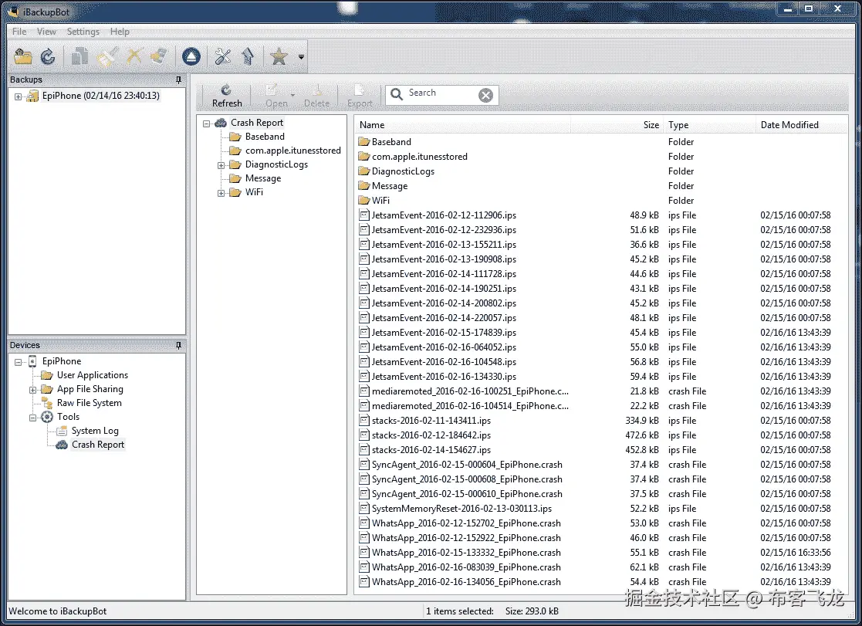Image resolution: width=862 pixels, height=626 pixels.
Task: Expand WiFi node in folder tree
Action: pos(221,193)
